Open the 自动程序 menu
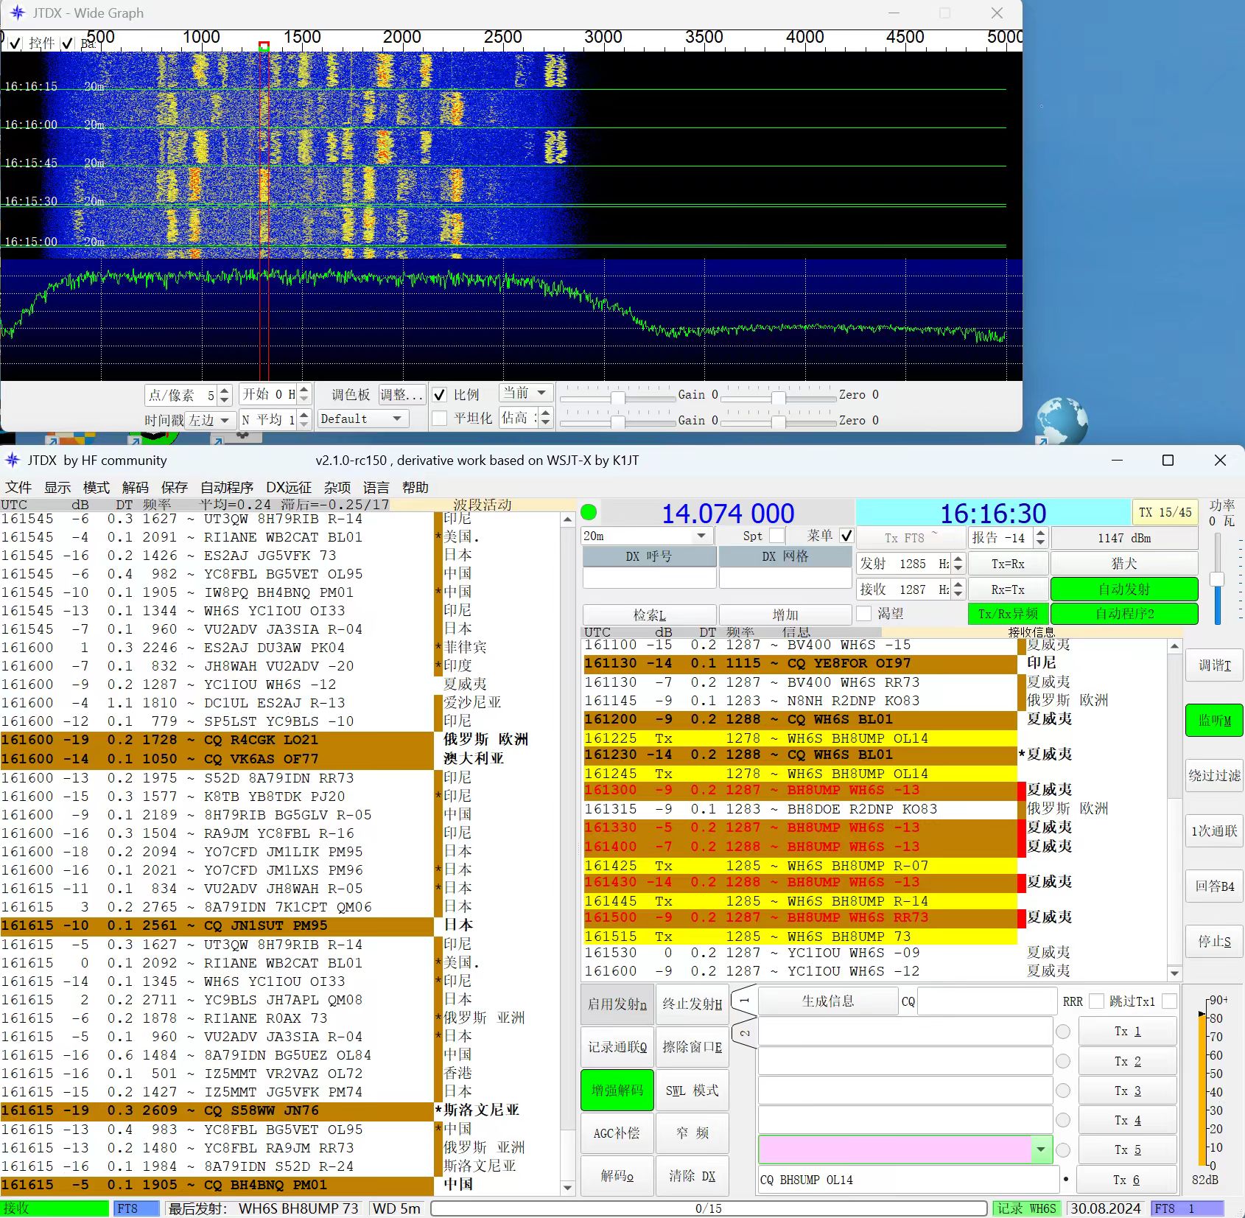The image size is (1245, 1218). coord(227,488)
